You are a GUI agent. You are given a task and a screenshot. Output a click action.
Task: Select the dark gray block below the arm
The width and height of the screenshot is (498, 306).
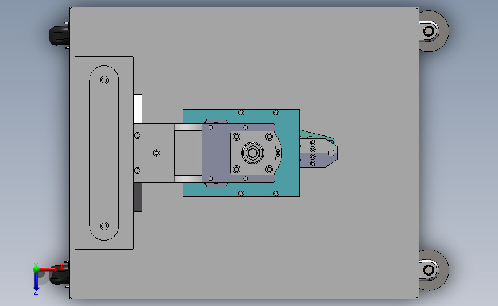pyautogui.click(x=138, y=197)
